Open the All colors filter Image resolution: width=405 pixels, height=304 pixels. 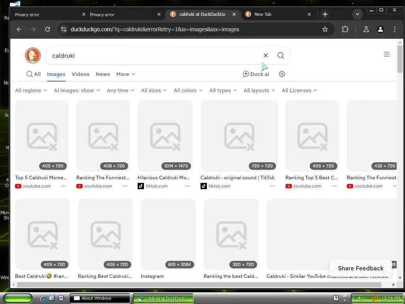point(188,91)
